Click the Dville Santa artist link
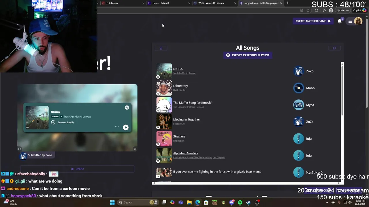This screenshot has width=369, height=207. coord(179,90)
